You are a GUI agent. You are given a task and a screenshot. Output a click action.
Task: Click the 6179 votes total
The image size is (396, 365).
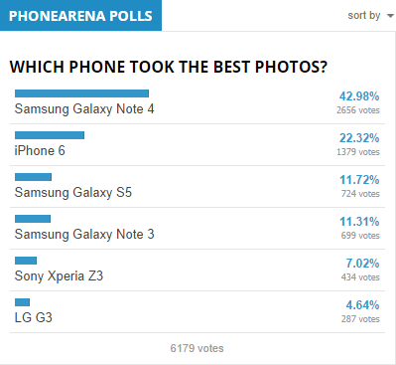point(197,348)
